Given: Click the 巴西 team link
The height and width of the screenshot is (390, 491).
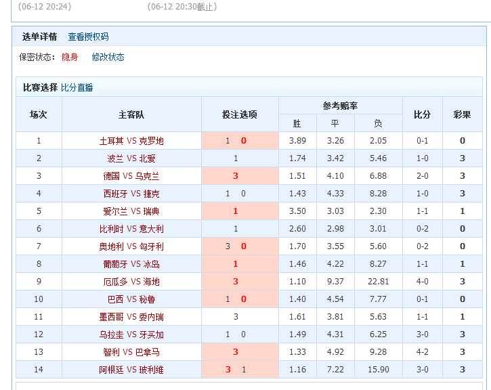Looking at the screenshot, I should point(115,299).
